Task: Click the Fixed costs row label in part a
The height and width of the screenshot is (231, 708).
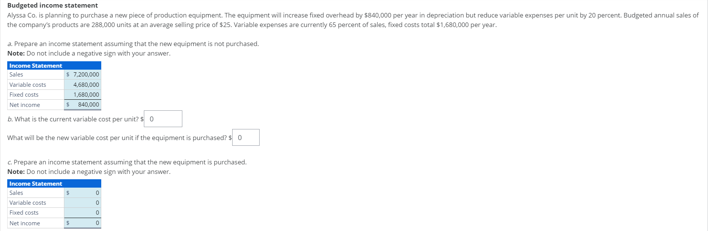Action: (24, 94)
